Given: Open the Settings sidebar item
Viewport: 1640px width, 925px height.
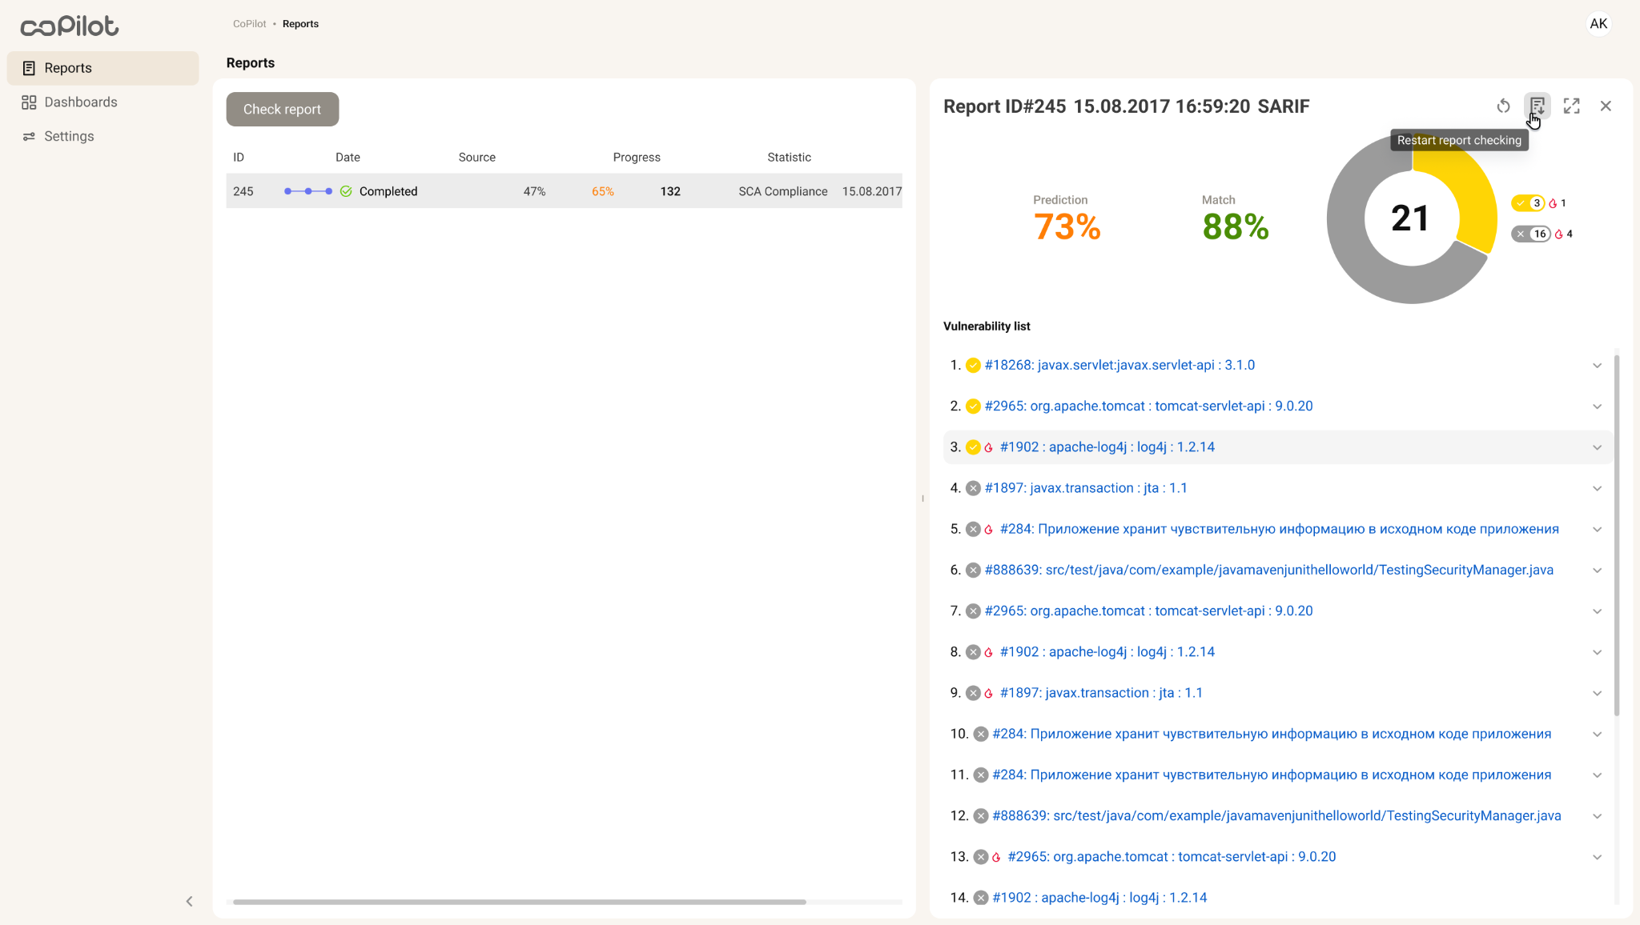Looking at the screenshot, I should [x=102, y=136].
